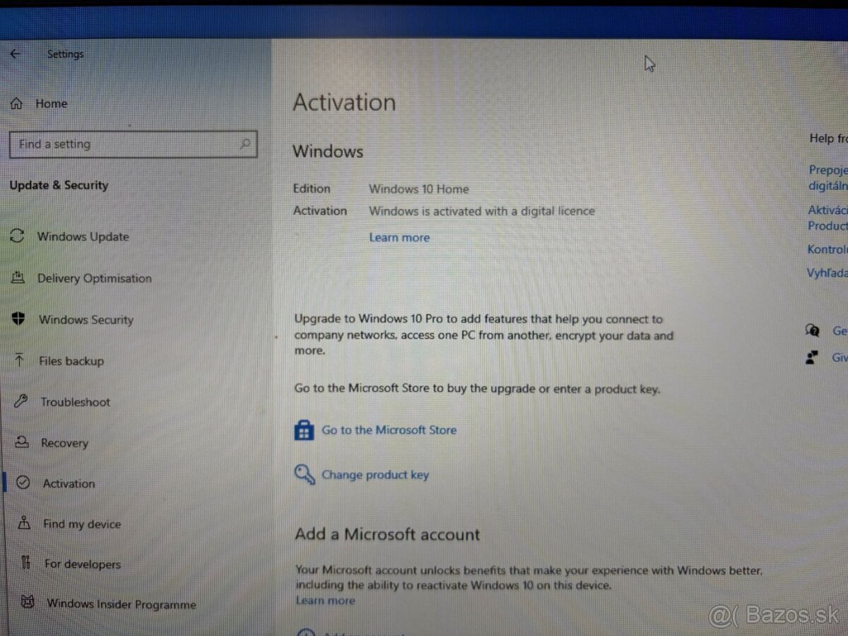Click the 'Upgrade to Windows 10 Pro' paragraph
Viewport: 848px width, 636px height.
(x=484, y=335)
